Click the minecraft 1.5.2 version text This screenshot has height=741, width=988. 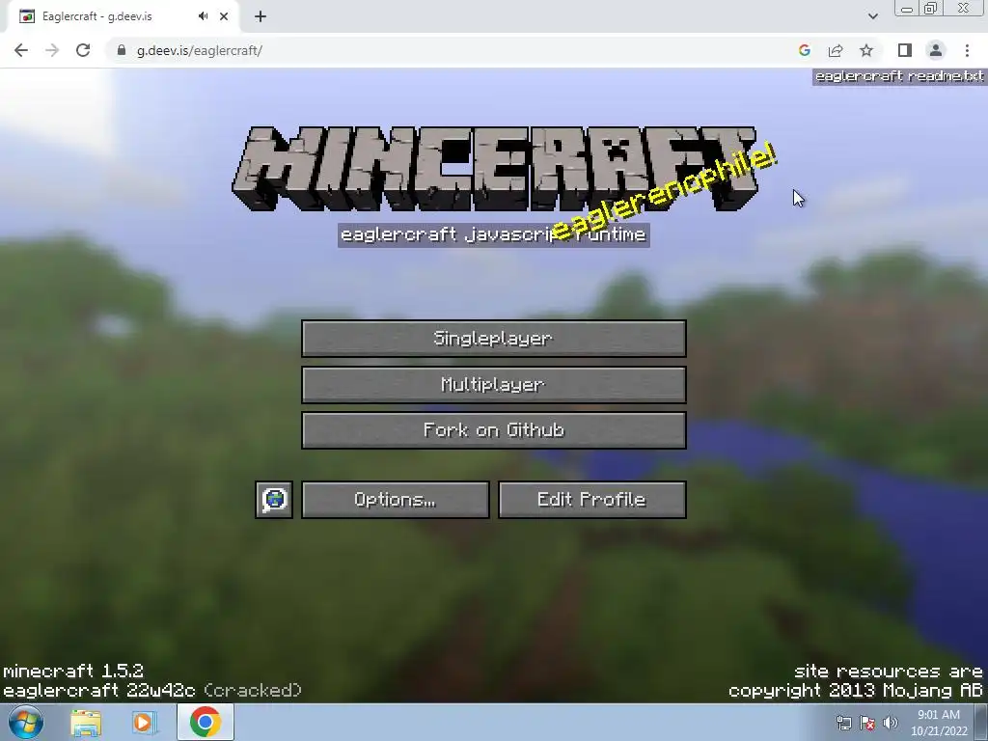(73, 672)
